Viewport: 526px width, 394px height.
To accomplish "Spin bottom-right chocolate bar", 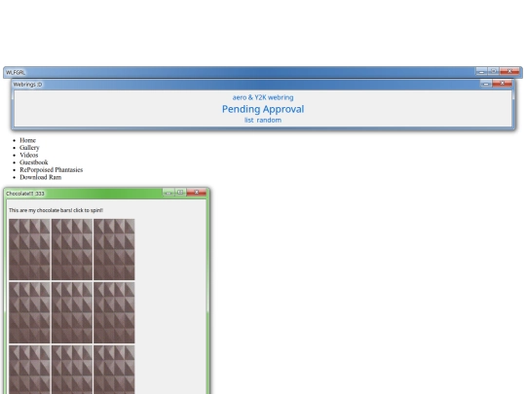I will click(x=114, y=370).
